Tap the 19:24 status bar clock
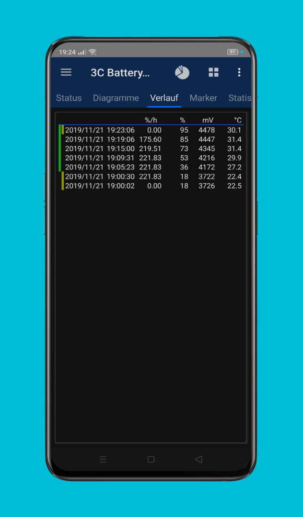This screenshot has height=517, width=303. (x=67, y=52)
